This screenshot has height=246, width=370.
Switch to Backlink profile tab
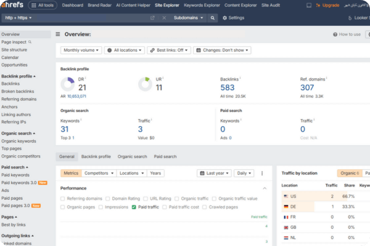click(x=96, y=157)
